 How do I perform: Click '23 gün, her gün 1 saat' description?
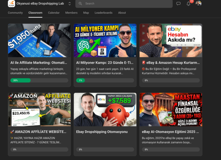[x=105, y=71]
